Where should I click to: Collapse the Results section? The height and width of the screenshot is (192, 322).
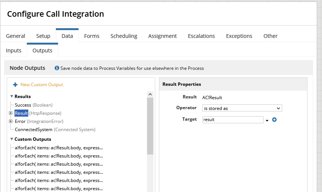pyautogui.click(x=12, y=96)
